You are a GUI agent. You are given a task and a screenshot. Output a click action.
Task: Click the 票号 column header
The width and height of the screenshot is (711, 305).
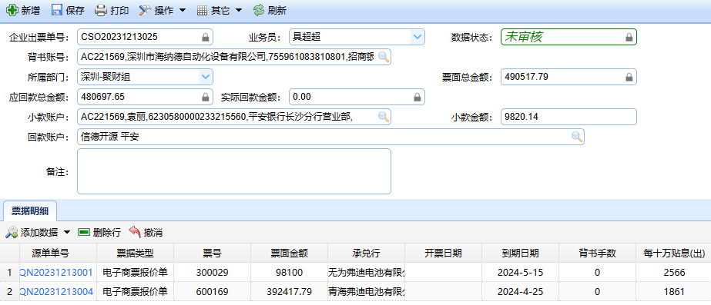pos(212,254)
